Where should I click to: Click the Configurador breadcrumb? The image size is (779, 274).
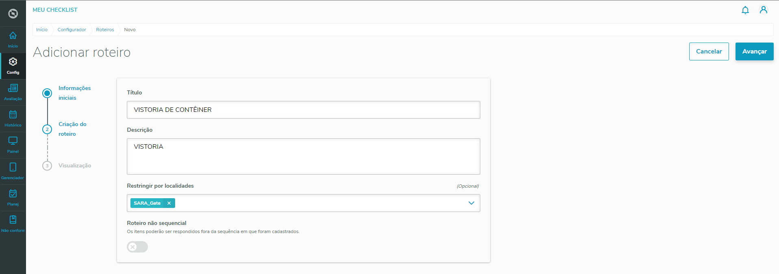coord(72,30)
